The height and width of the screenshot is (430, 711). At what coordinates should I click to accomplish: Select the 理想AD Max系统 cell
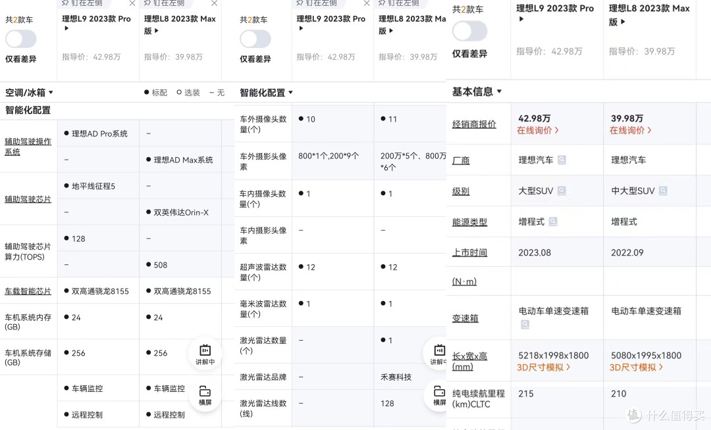[180, 160]
